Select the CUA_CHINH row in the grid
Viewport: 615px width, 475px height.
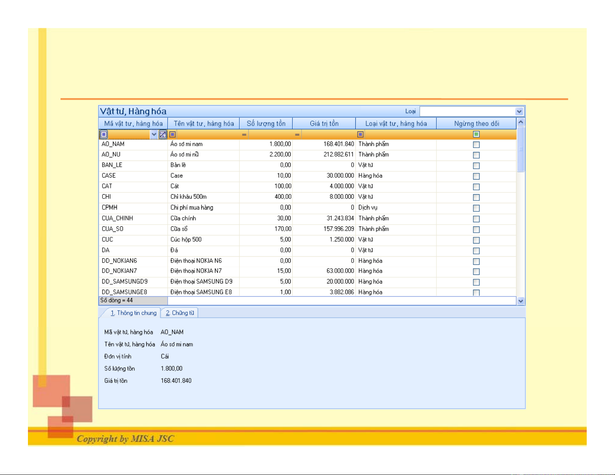coord(117,218)
